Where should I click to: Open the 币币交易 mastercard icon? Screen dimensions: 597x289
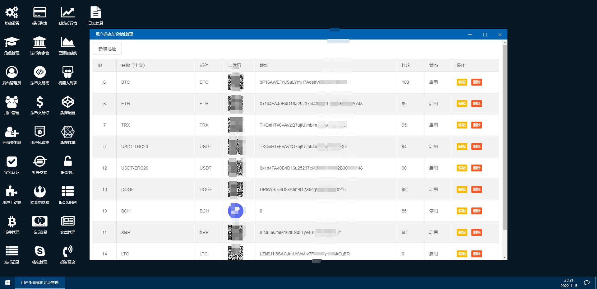[40, 221]
